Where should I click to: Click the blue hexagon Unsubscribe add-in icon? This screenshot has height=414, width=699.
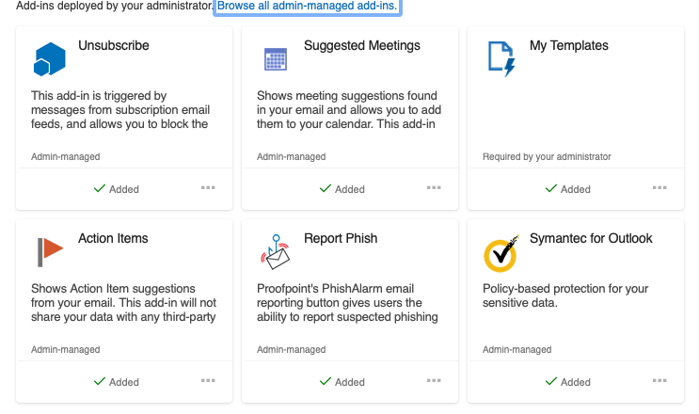pos(50,59)
